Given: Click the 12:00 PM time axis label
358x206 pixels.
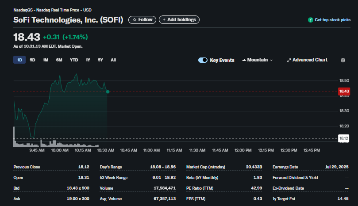Looking at the screenshot, I should coord(243,150).
